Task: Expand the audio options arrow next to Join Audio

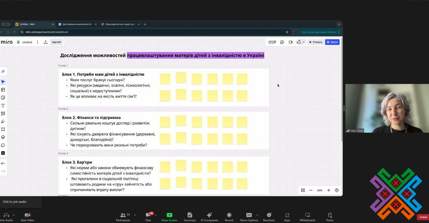Action: coord(14,215)
